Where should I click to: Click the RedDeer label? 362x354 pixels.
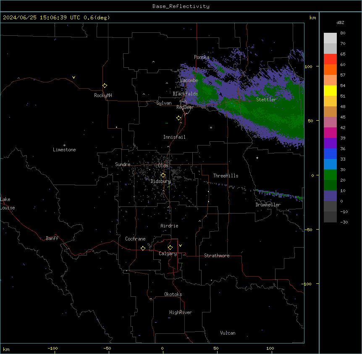click(185, 107)
